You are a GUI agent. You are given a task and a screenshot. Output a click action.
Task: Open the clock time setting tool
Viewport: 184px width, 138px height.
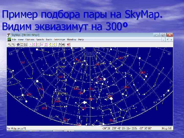click(22, 44)
